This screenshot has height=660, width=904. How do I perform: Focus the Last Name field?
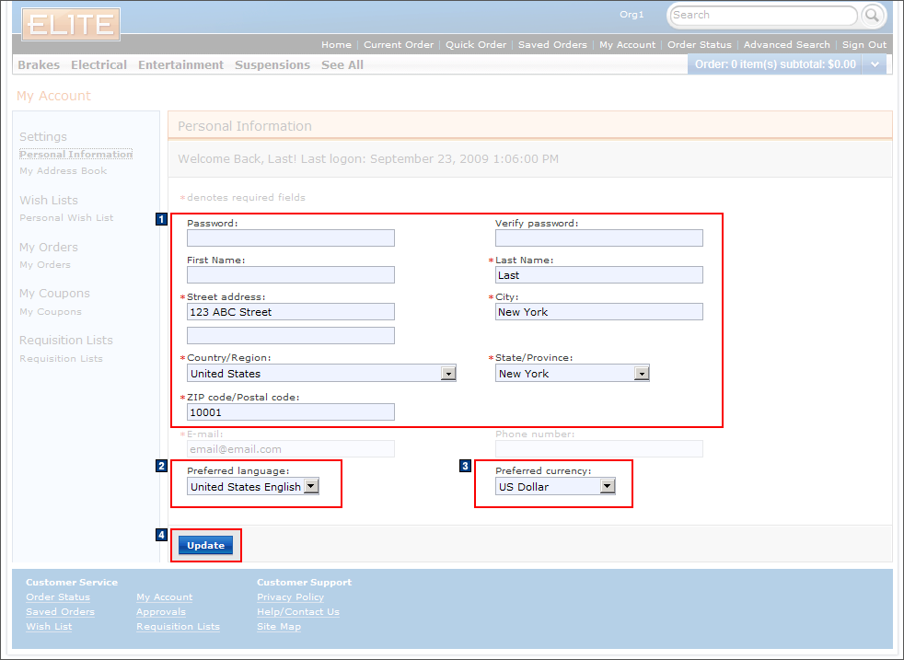pos(599,275)
